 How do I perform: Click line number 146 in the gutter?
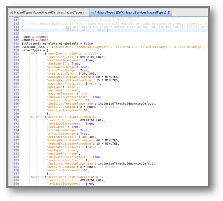[x=16, y=37]
